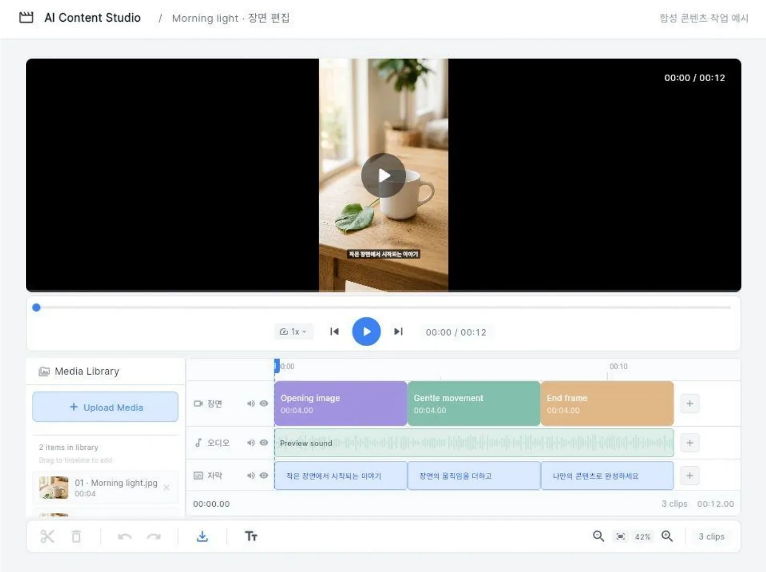The width and height of the screenshot is (766, 572).
Task: Click the 42% zoom level value
Action: click(642, 537)
